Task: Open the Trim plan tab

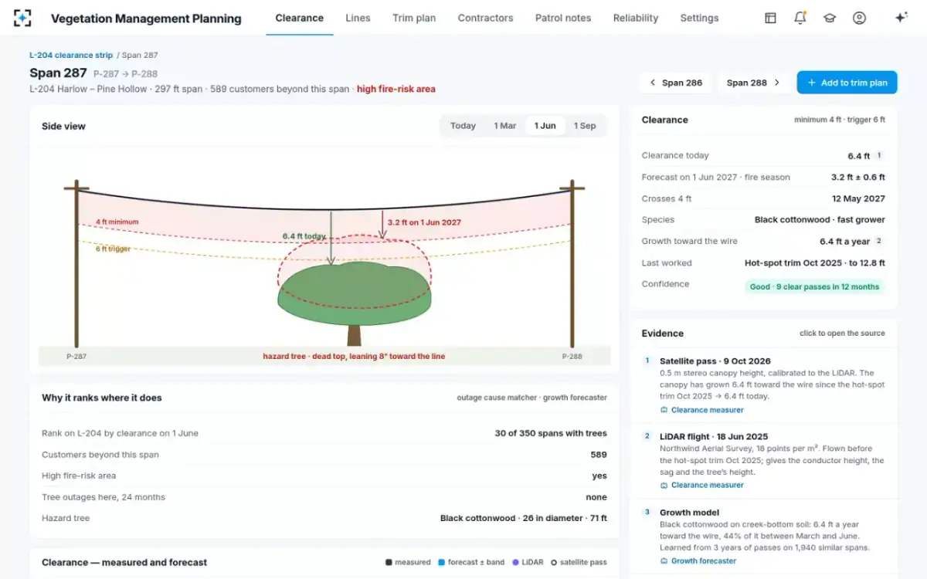Action: coord(414,18)
